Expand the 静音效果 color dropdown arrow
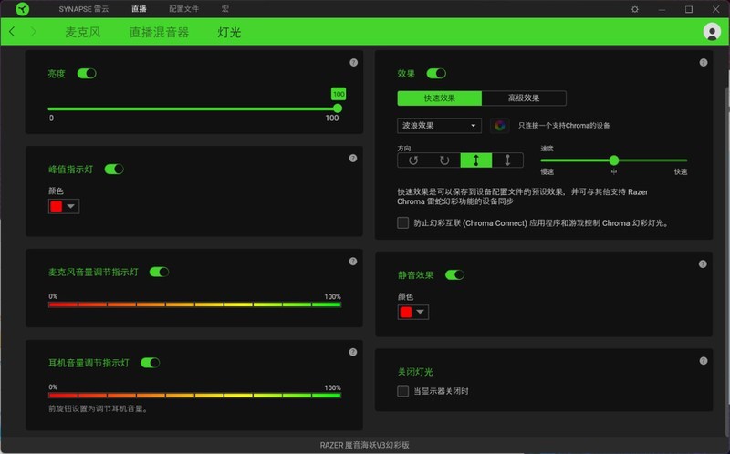Viewport: 730px width, 454px height. (421, 312)
